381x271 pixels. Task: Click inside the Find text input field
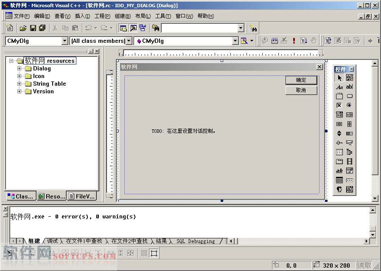click(199, 28)
